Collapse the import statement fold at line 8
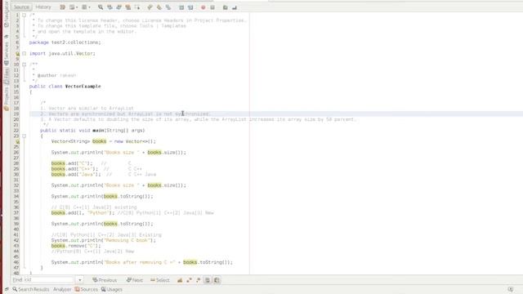523x294 pixels. pos(24,53)
